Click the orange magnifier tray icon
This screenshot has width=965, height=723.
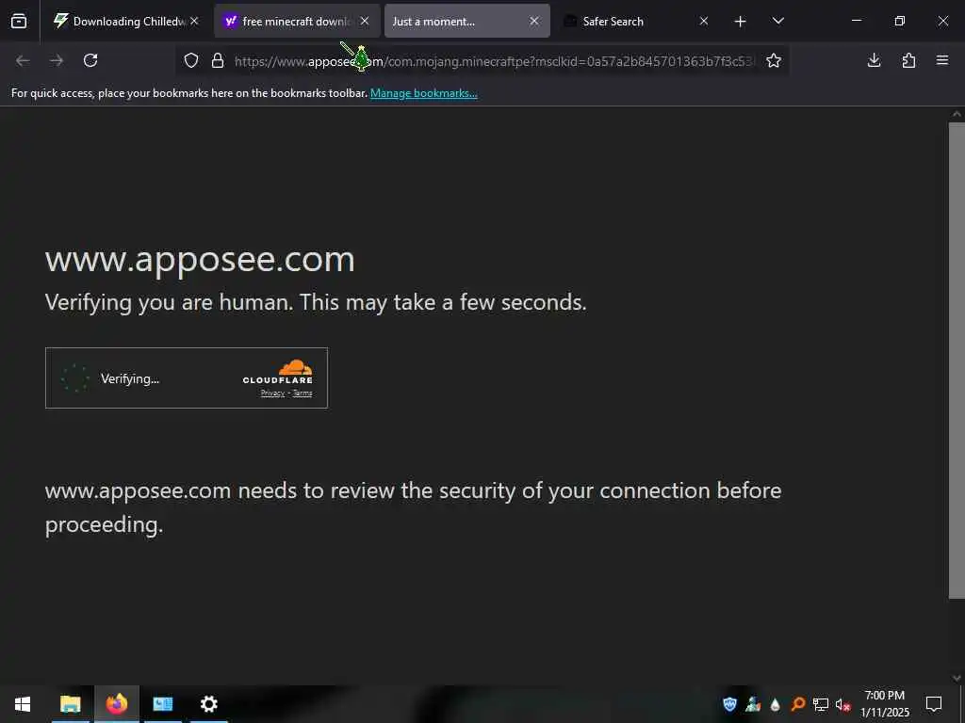(797, 704)
